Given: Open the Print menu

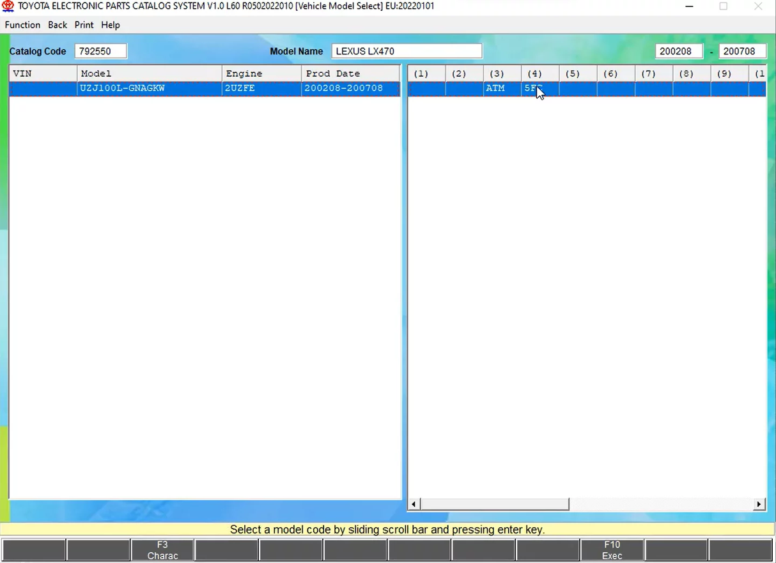Looking at the screenshot, I should tap(84, 25).
